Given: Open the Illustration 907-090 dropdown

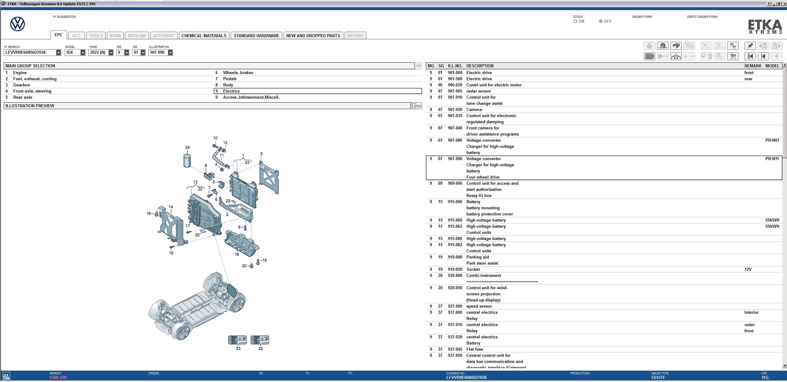Looking at the screenshot, I should pyautogui.click(x=170, y=53).
